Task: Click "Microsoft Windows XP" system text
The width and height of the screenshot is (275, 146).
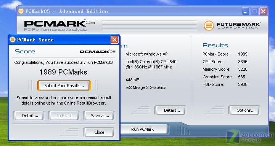Action: (x=146, y=54)
